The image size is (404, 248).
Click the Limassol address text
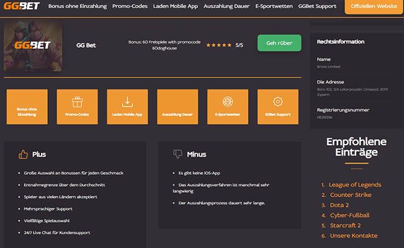tap(352, 92)
